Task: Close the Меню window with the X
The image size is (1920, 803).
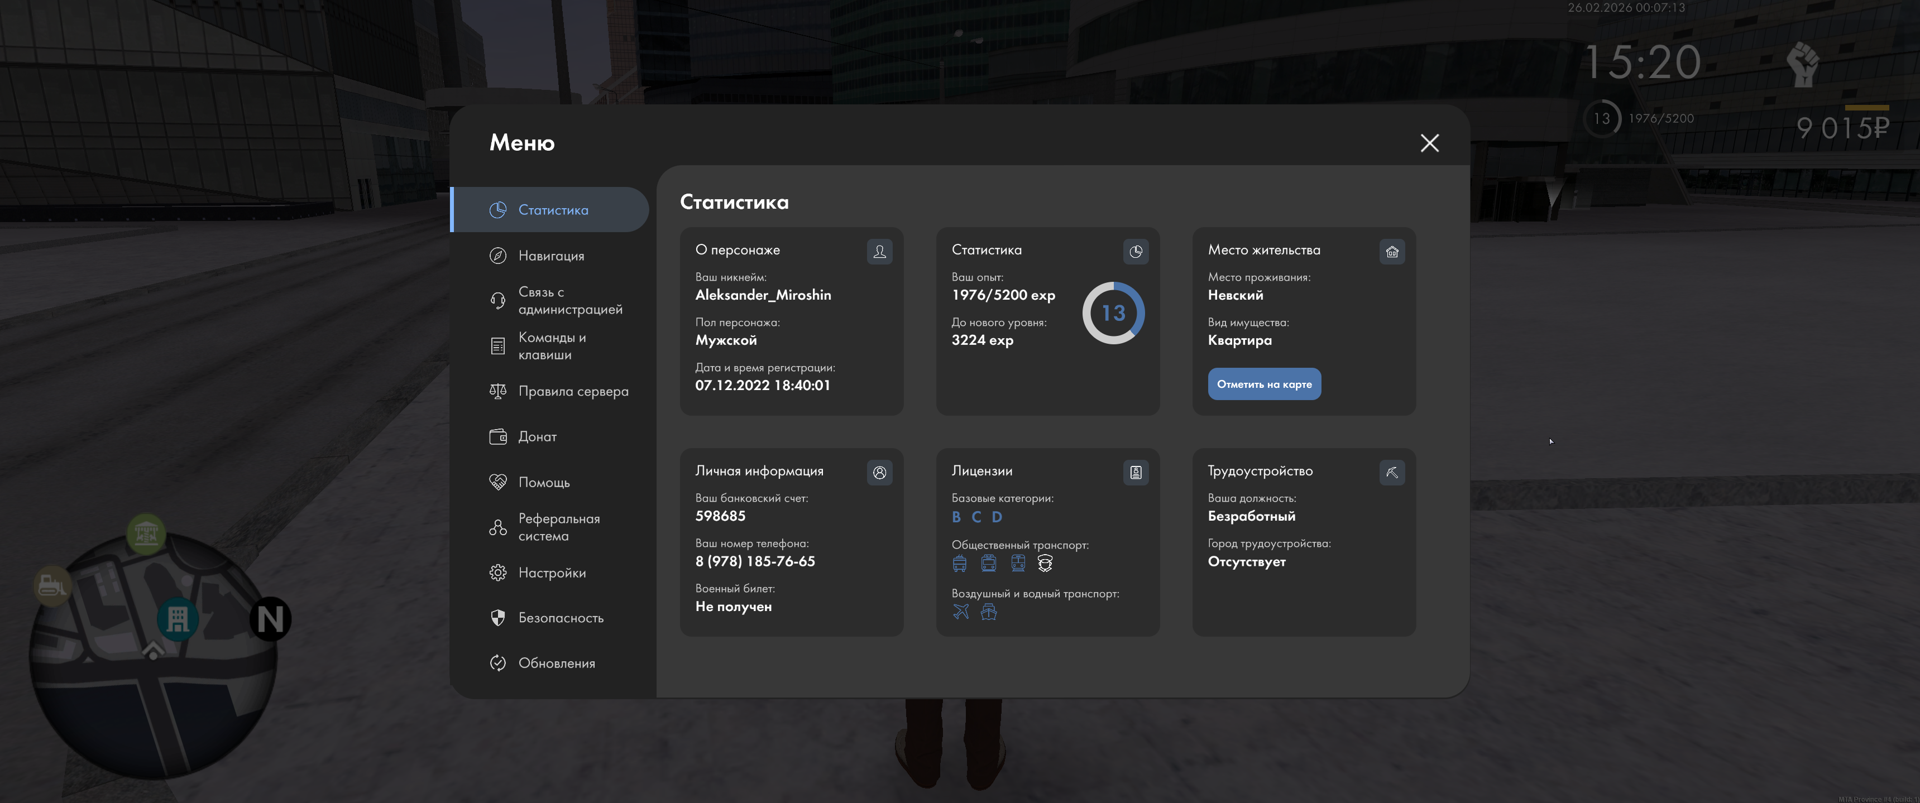Action: click(1429, 143)
